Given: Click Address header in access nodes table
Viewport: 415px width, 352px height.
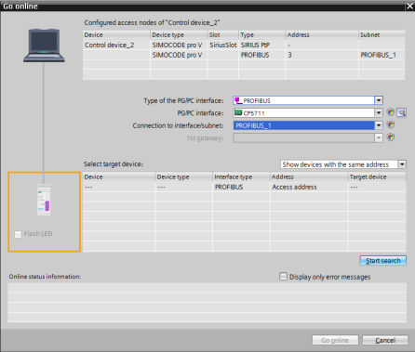Looking at the screenshot, I should 322,34.
